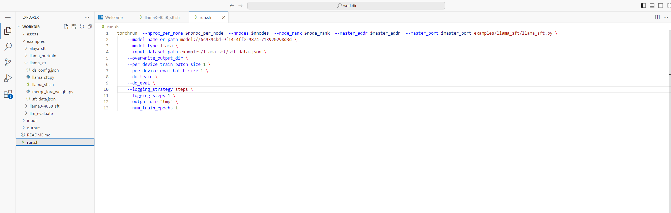
Task: Open the Search view in activity bar
Action: 8,47
